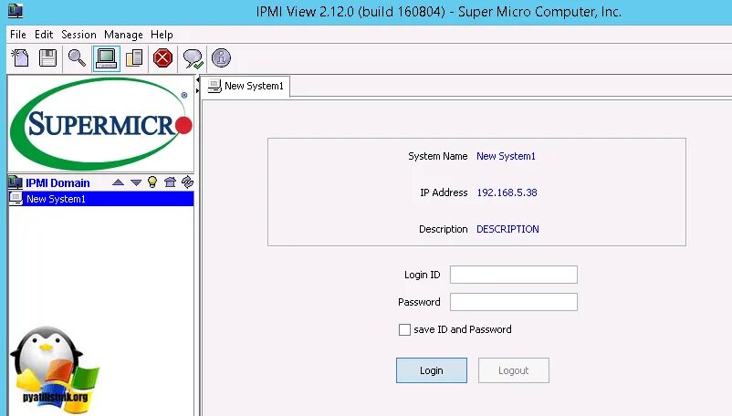The image size is (732, 416).
Task: Click the IPMI Domain heading
Action: [58, 182]
